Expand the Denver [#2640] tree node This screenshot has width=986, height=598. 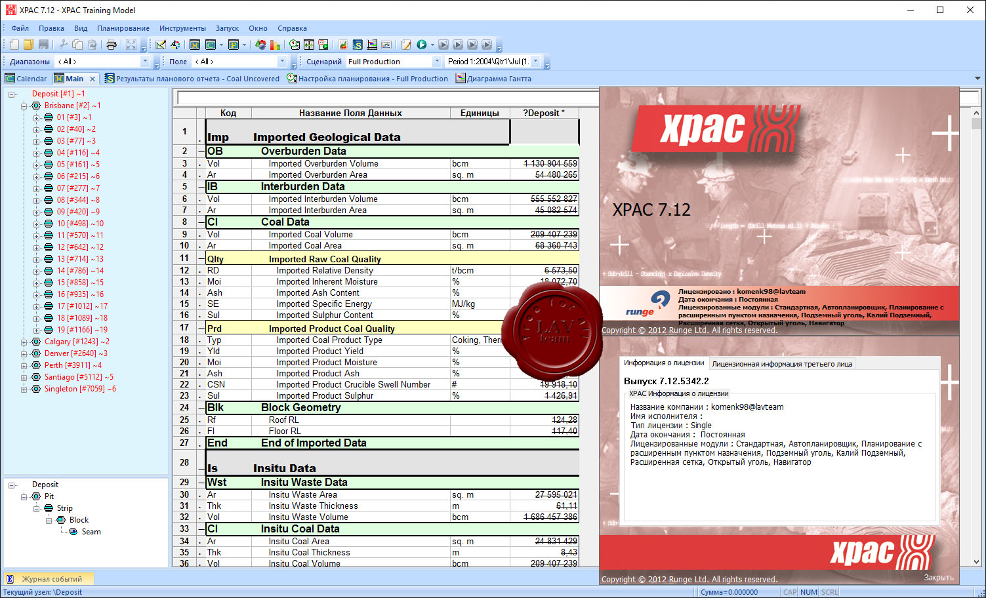(x=24, y=353)
